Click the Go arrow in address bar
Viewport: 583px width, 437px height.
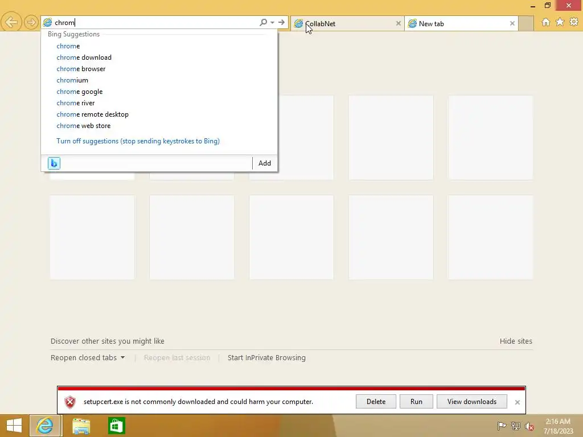tap(281, 22)
